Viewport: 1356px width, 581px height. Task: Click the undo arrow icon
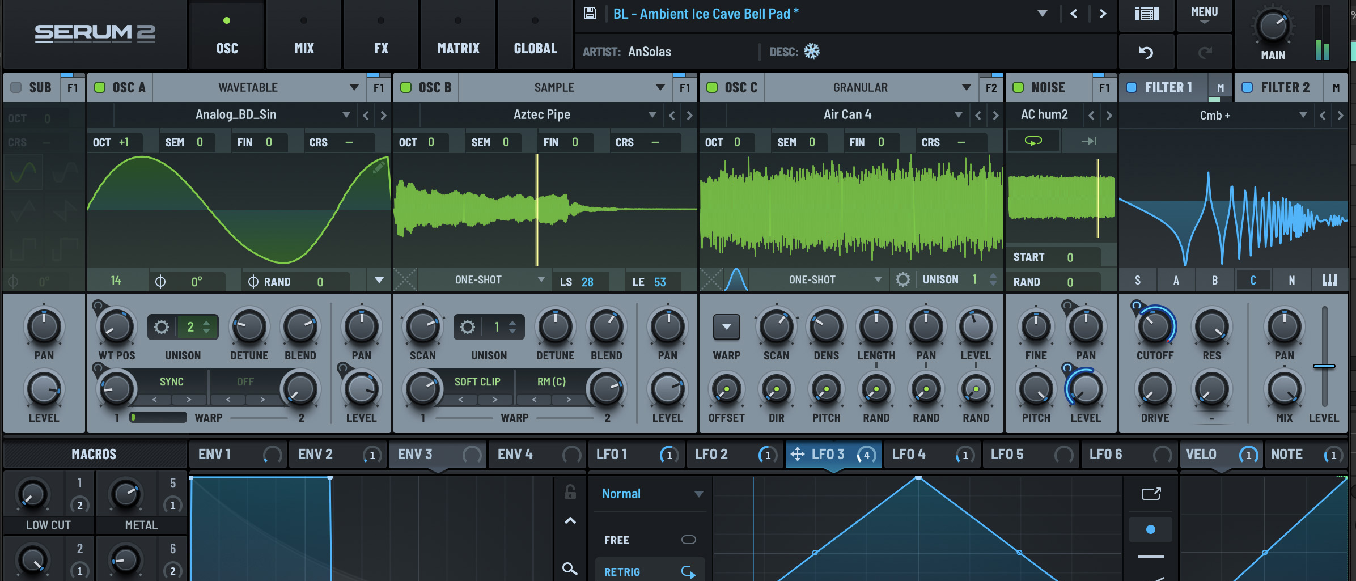[1147, 52]
